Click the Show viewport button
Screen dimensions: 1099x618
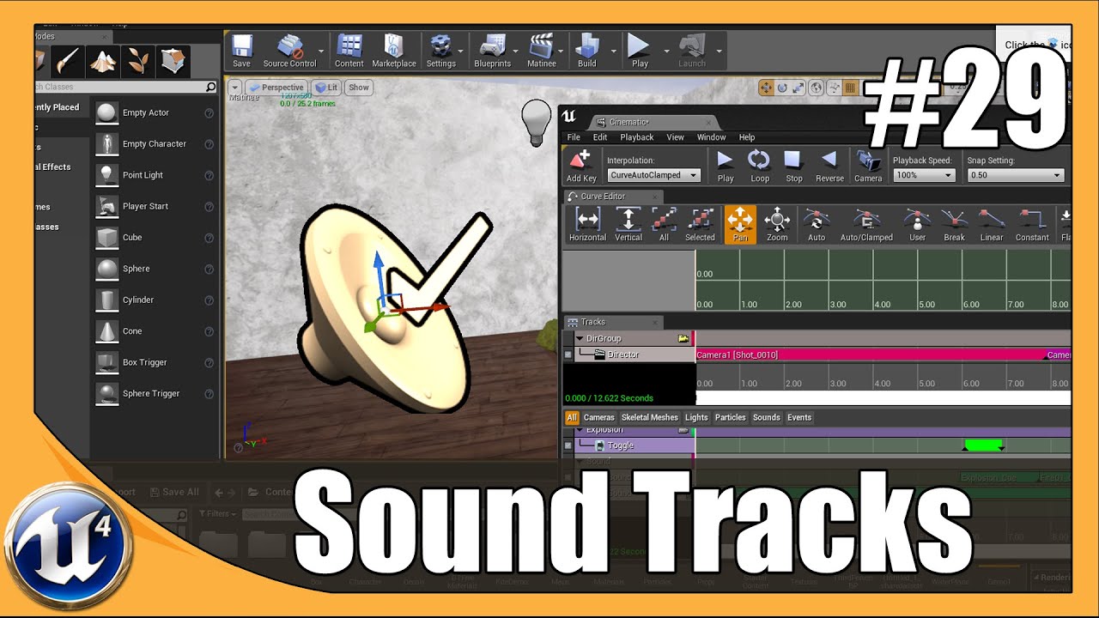359,88
